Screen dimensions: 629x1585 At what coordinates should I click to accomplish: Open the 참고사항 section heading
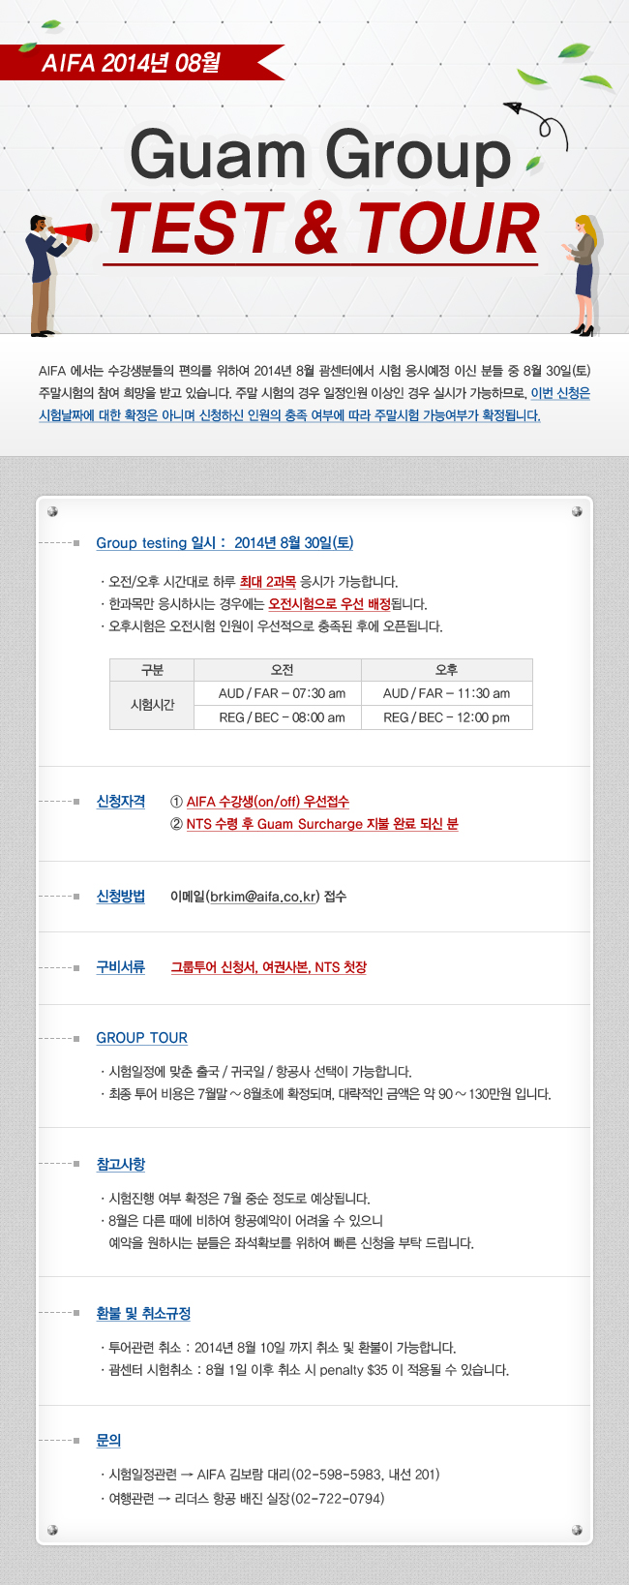tap(121, 1164)
